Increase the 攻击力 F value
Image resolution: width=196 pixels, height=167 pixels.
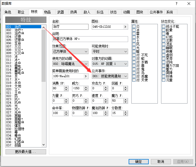[106, 87]
